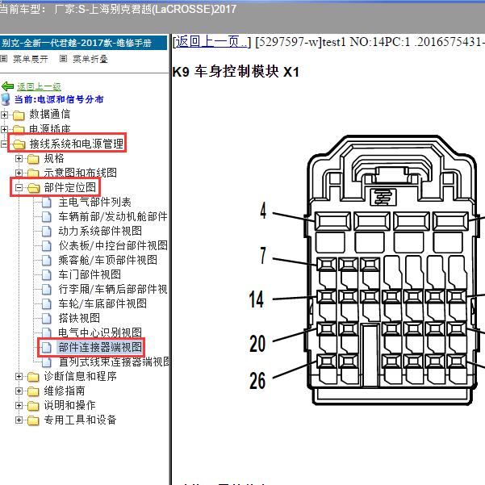
Task: Click the green back arrow icon
Action: 7,86
